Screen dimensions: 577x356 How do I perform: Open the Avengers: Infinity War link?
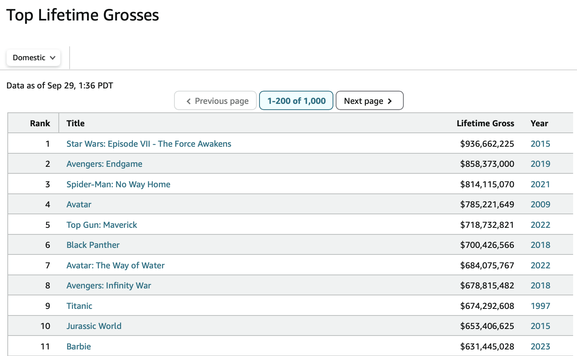[109, 286]
